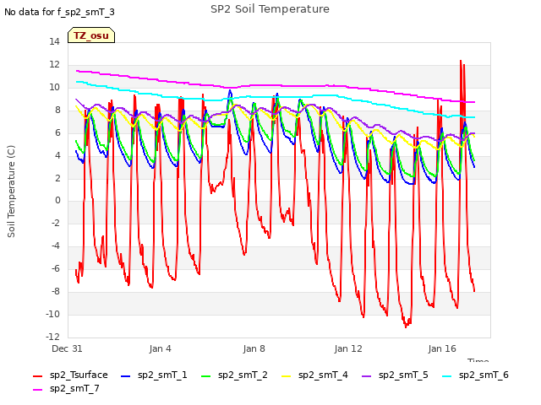Viewport: 541px width, 405px height.
Task: Click the red sp2_Tsurface legend color marker
Action: point(37,376)
